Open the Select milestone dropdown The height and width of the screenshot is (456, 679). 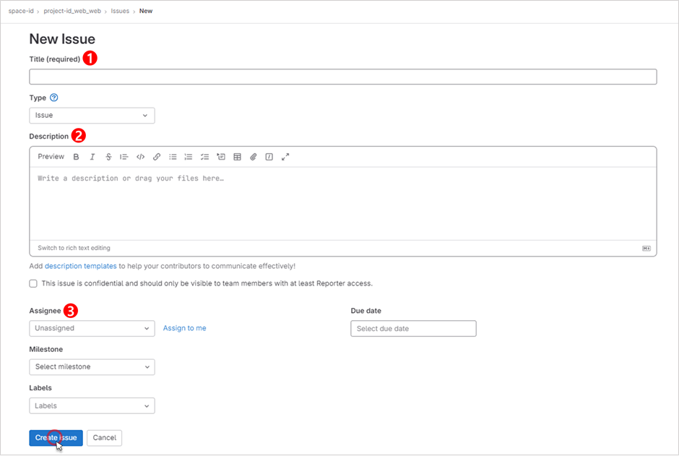92,367
